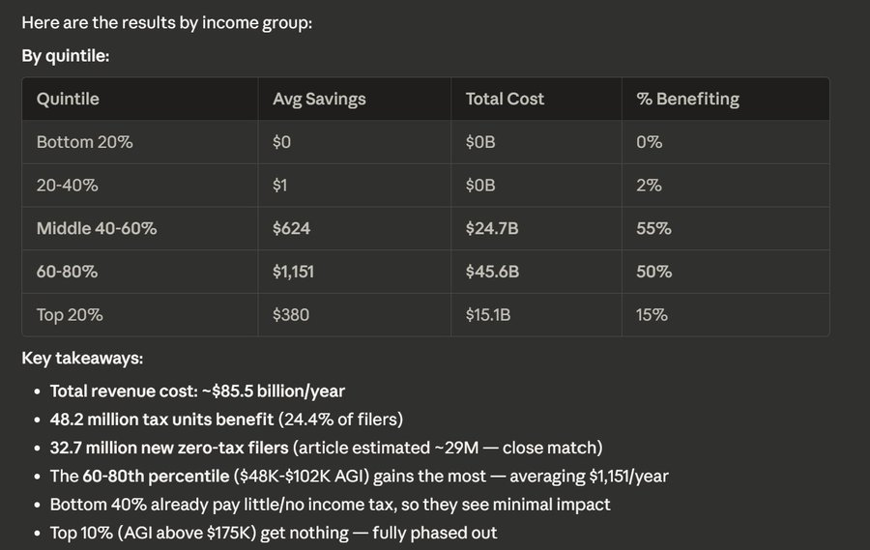Click the Top 20% row label
The width and height of the screenshot is (870, 550).
69,315
